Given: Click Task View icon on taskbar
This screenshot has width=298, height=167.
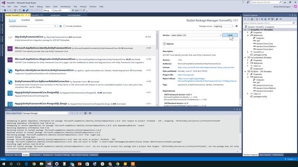Looking at the screenshot, I should tap(19, 164).
